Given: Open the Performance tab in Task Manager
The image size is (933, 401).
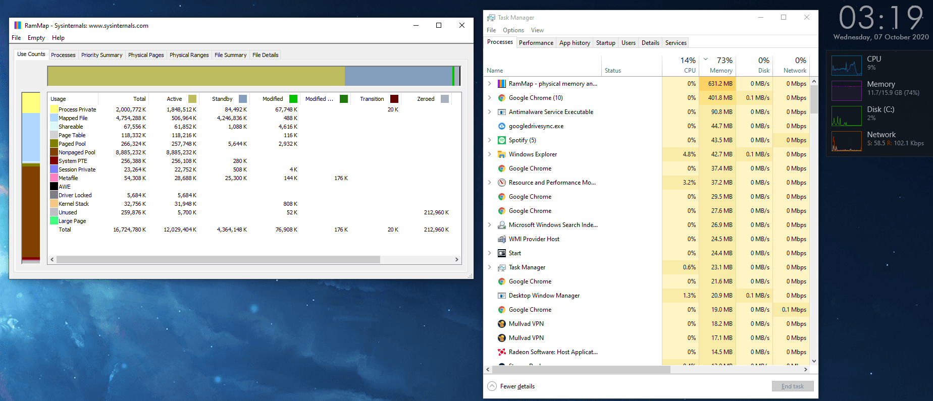Looking at the screenshot, I should [536, 43].
